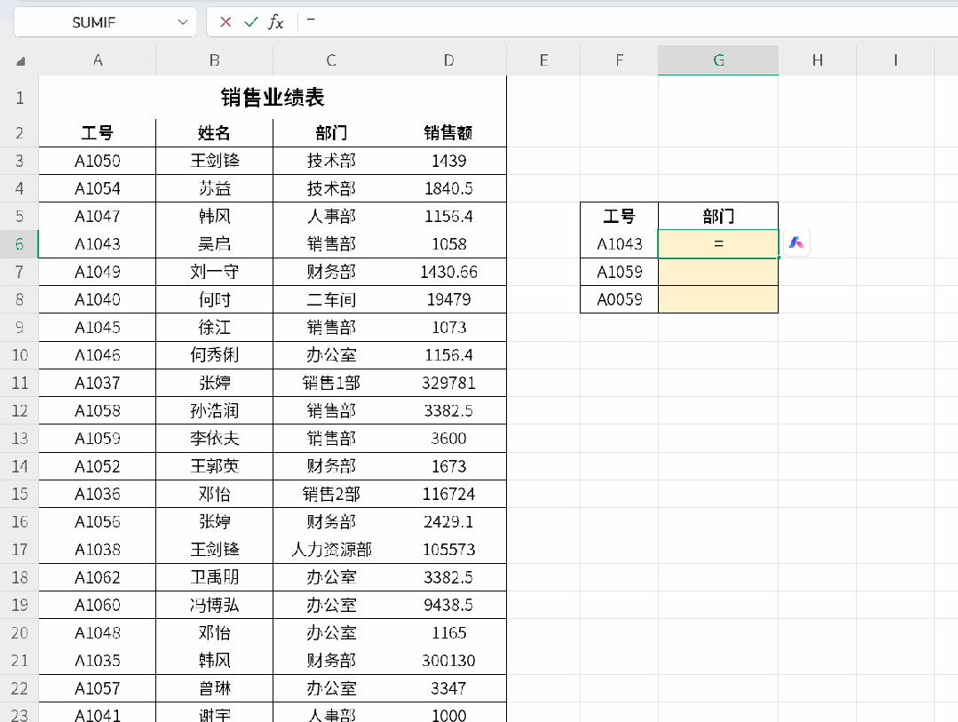This screenshot has height=722, width=958.
Task: Select the row 15 header
Action: coord(20,494)
